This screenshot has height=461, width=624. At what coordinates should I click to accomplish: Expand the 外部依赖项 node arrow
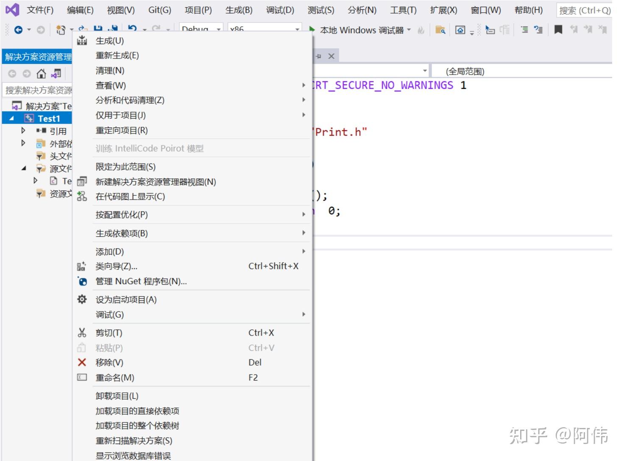23,143
